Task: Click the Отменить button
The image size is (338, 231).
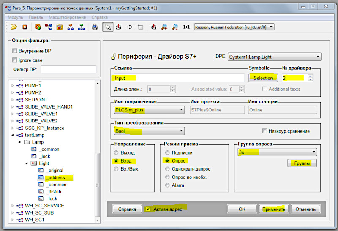Action: [x=305, y=209]
